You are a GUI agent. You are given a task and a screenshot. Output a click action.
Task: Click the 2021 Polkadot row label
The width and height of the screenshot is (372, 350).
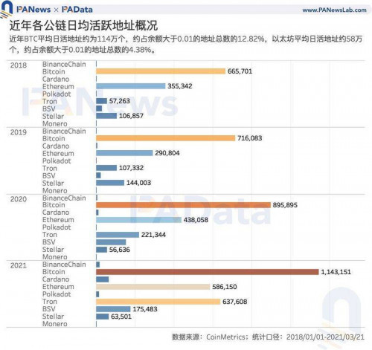click(x=57, y=294)
